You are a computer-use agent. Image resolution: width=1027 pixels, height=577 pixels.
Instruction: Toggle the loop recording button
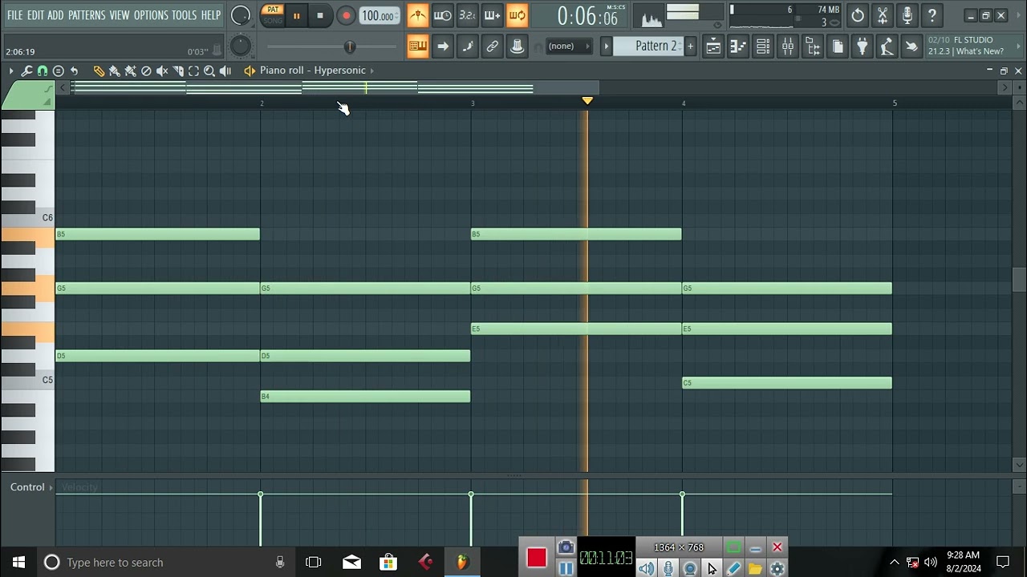(x=517, y=15)
